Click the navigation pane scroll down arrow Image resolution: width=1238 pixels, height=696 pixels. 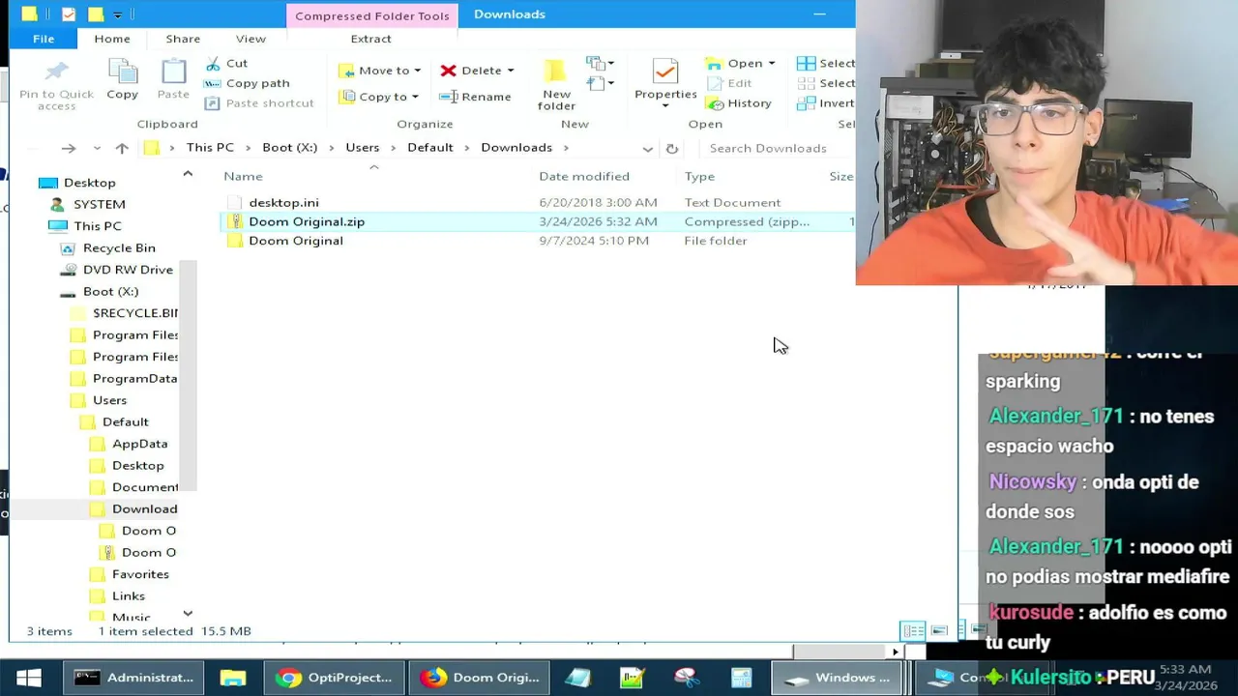click(x=188, y=613)
